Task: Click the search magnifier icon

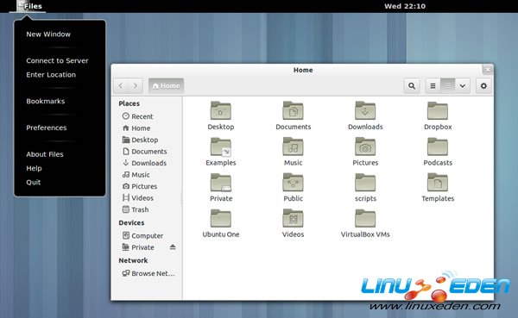Action: (412, 86)
